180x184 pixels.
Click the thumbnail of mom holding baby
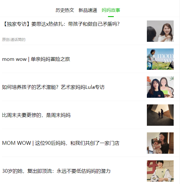pyautogui.click(x=160, y=143)
